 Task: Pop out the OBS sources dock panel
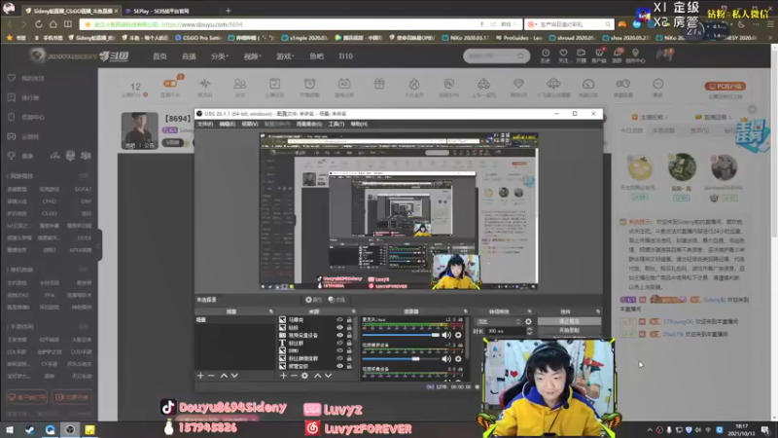pos(353,311)
